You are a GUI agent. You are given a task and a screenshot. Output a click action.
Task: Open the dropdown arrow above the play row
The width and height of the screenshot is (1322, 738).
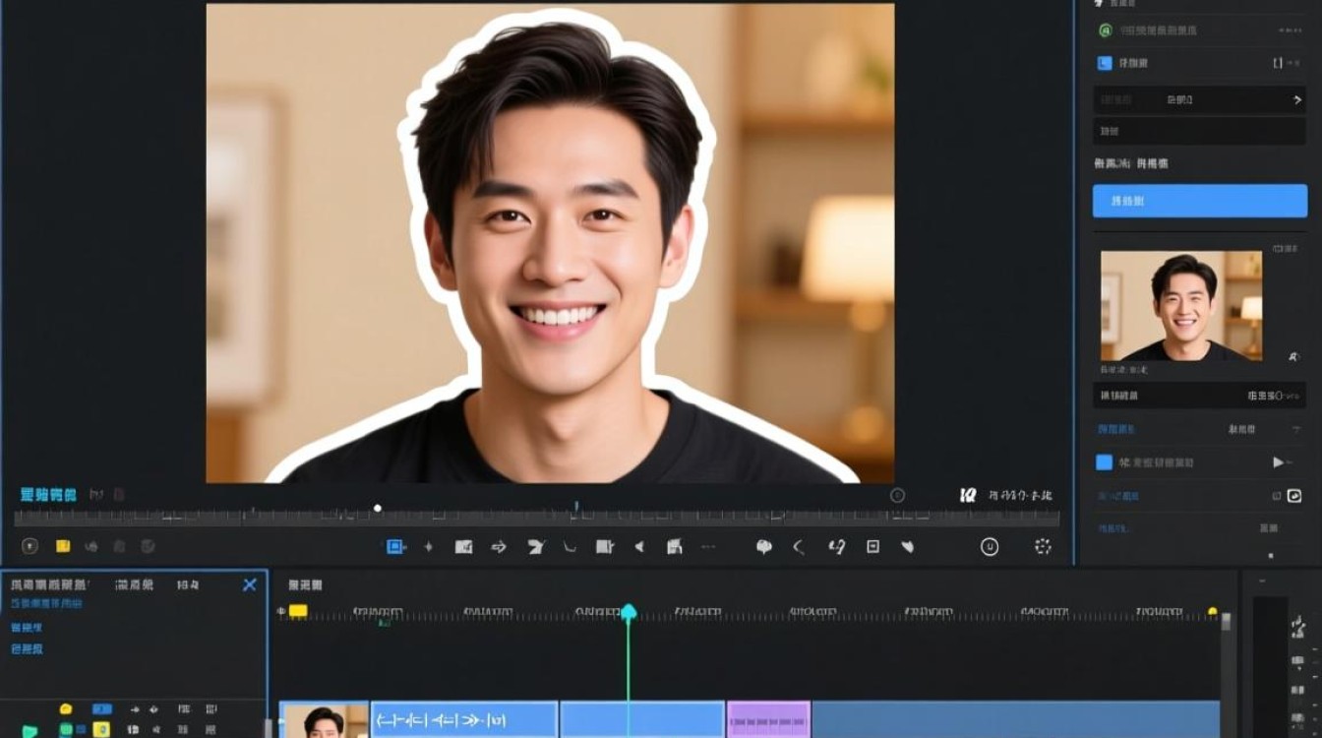(x=1295, y=429)
